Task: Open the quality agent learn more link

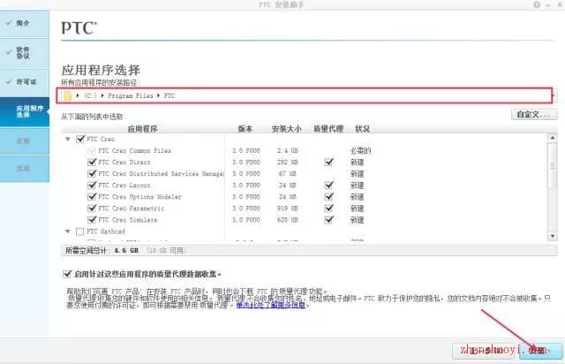Action: point(271,305)
